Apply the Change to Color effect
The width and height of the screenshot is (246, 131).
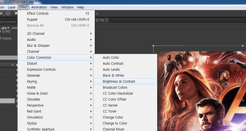(x=125, y=123)
